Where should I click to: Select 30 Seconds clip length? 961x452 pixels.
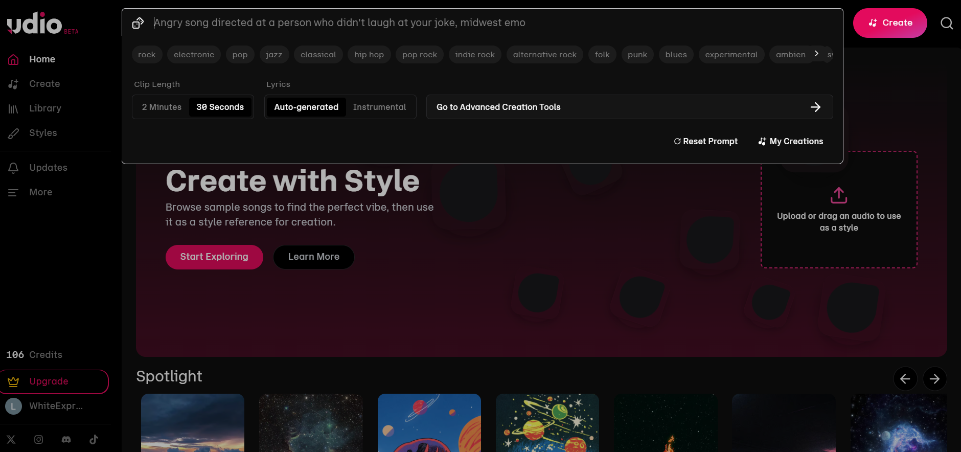[x=220, y=107]
